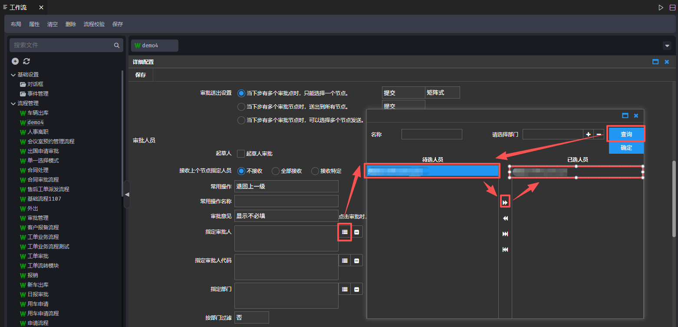This screenshot has width=678, height=327.
Task: Click the search magnifier icon in sidebar
Action: 116,45
